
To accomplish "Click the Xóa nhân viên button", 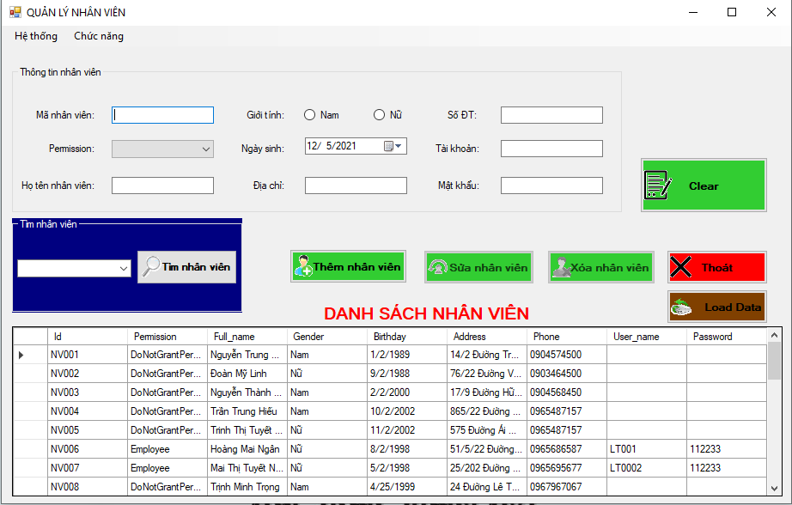I will point(601,267).
